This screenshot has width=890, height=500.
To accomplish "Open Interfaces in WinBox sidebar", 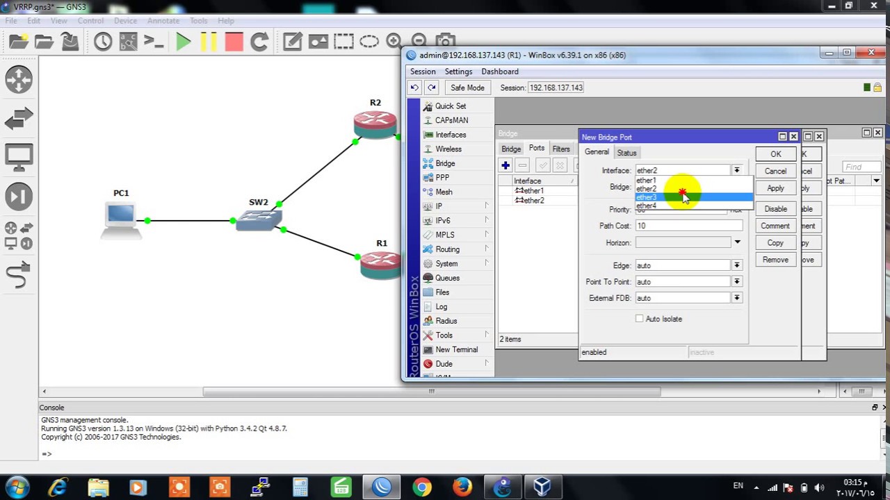I will click(451, 135).
